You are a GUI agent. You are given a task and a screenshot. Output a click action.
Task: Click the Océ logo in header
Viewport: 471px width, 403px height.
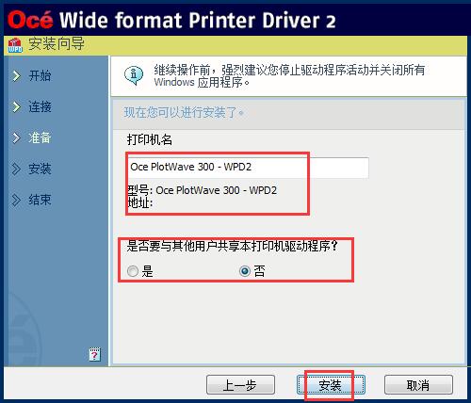30,20
